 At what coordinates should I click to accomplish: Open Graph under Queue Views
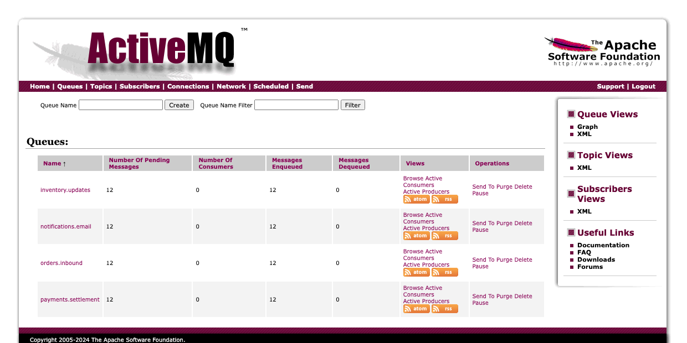[587, 127]
